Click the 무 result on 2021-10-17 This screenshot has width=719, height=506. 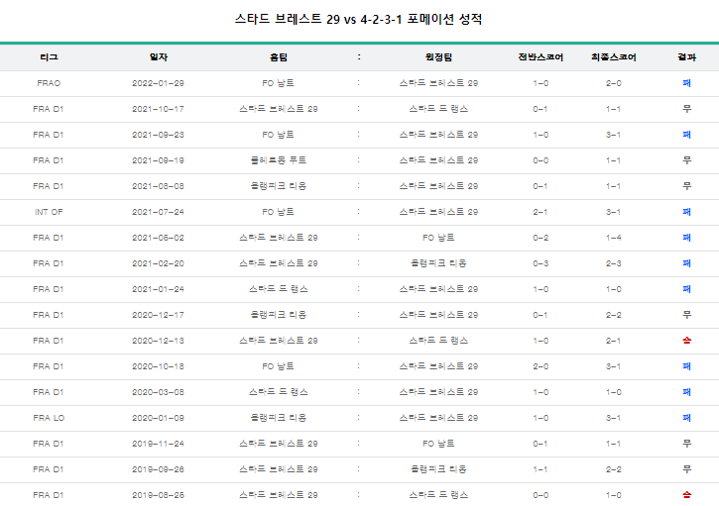(686, 109)
